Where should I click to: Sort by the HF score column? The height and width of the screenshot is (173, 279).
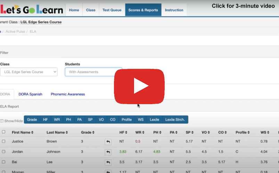tap(125, 132)
